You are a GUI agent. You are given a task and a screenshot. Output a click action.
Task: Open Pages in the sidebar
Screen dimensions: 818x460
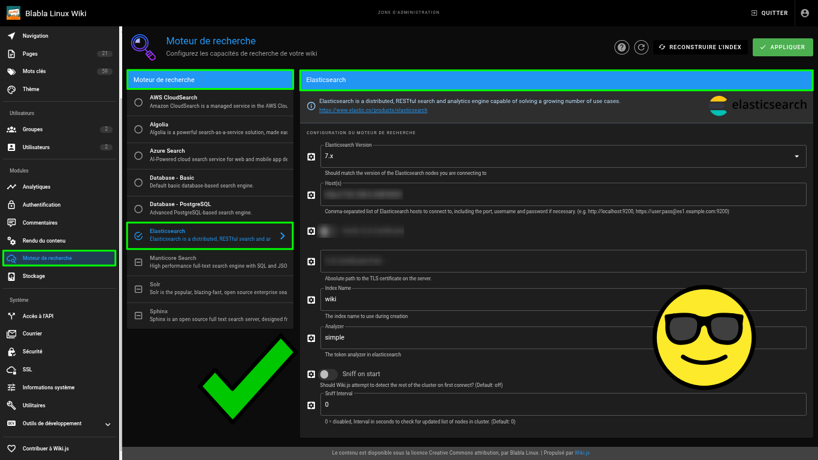60,54
